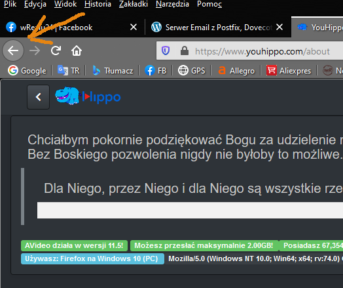Click the light gray bar under quote
Image resolution: width=343 pixels, height=288 pixels.
coord(190,210)
